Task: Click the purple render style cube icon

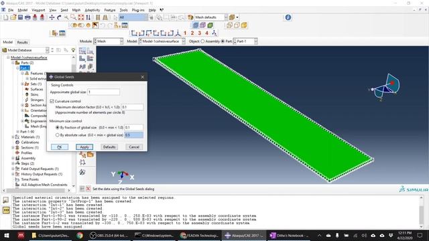Action: (202, 25)
